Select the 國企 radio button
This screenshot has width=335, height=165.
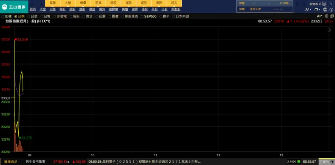click(x=84, y=16)
